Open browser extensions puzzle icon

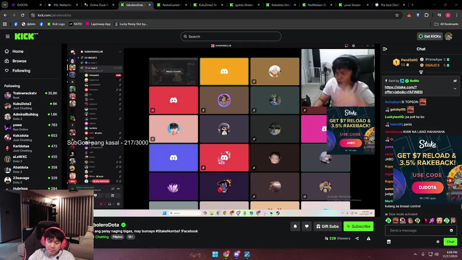coord(427,15)
